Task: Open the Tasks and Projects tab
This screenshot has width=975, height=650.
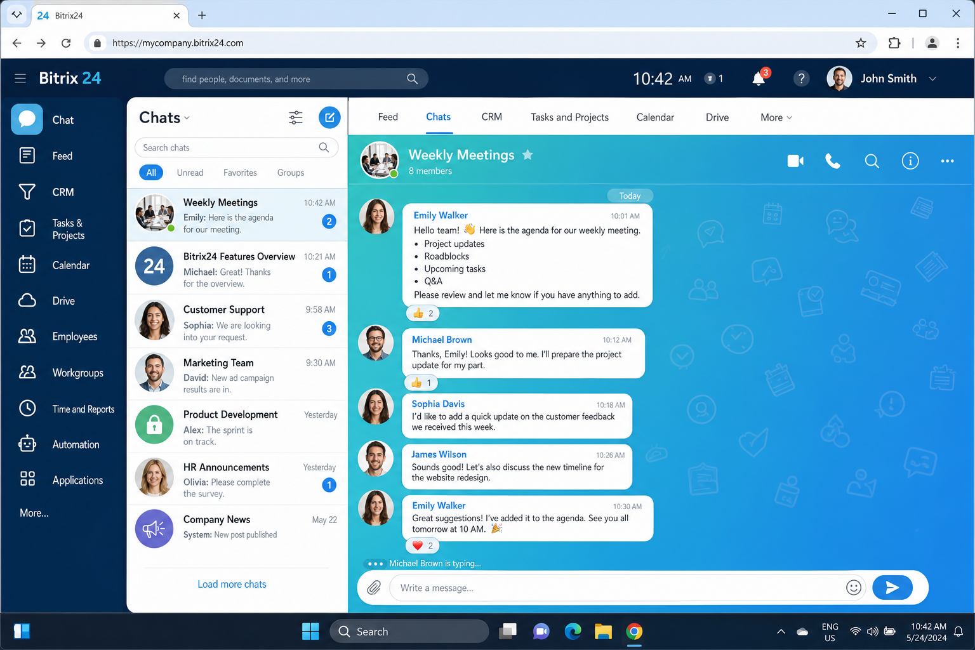Action: coord(569,117)
